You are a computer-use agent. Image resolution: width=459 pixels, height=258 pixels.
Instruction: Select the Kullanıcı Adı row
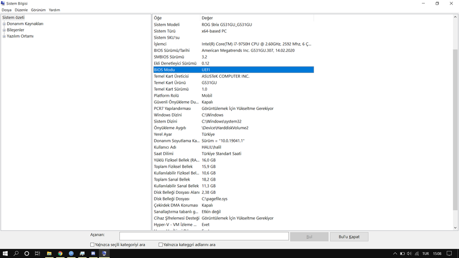click(233, 147)
